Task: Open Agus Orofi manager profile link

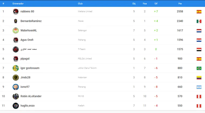Action: click(x=27, y=40)
